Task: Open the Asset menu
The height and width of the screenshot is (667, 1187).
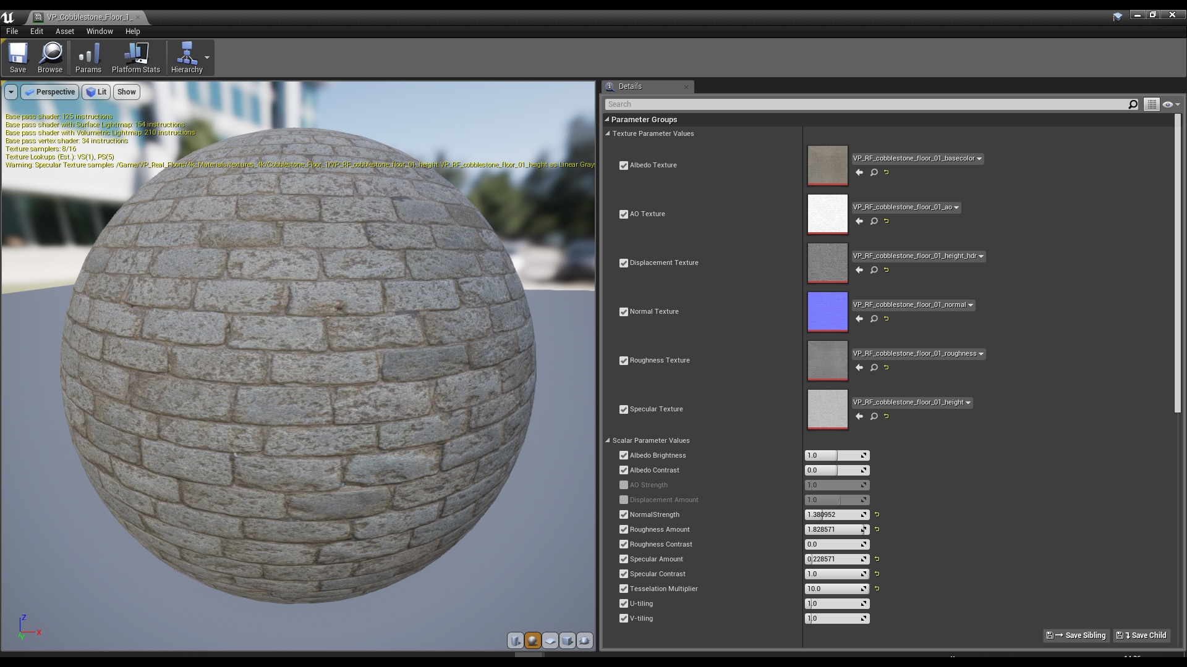Action: [x=64, y=31]
